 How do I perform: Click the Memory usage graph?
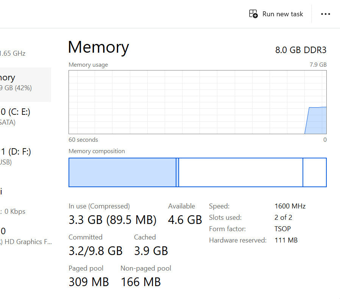coord(197,102)
